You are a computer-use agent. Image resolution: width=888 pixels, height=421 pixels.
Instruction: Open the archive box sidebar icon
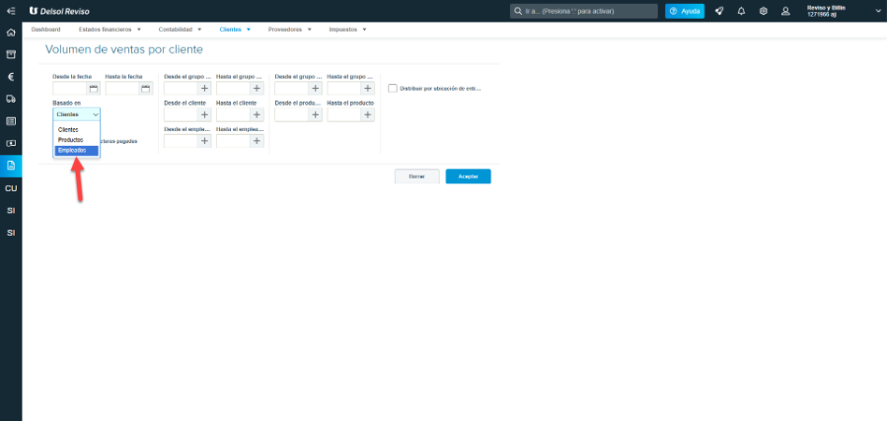[x=11, y=54]
